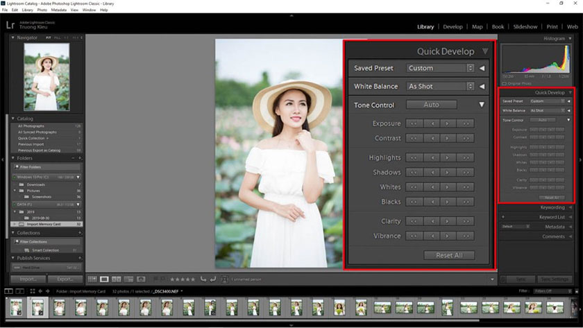Expand the Comments panel
The width and height of the screenshot is (583, 328).
tap(571, 236)
